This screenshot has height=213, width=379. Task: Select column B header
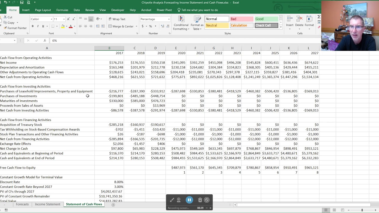coord(109,48)
